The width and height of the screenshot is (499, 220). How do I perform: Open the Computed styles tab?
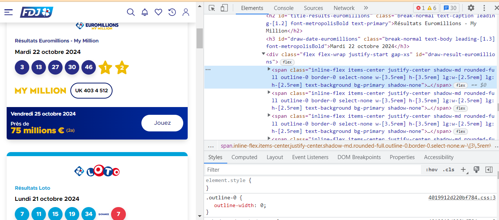[x=244, y=157]
